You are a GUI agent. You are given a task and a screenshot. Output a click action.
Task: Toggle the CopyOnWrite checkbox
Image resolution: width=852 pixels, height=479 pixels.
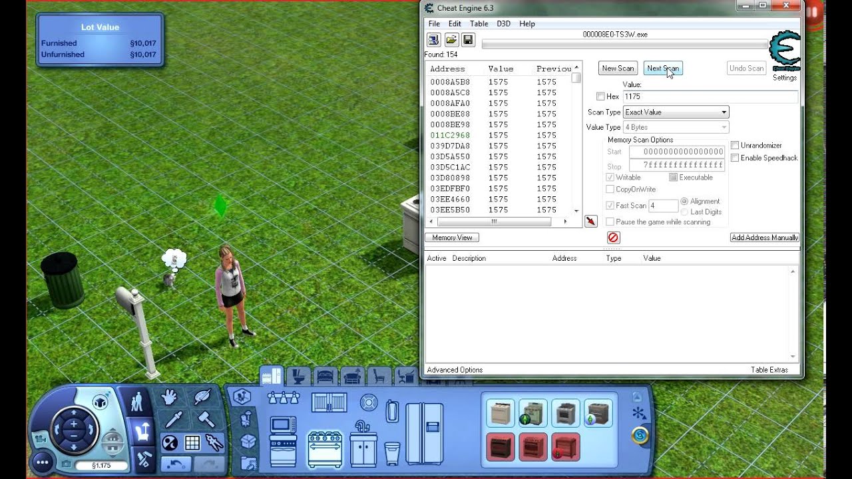(610, 189)
